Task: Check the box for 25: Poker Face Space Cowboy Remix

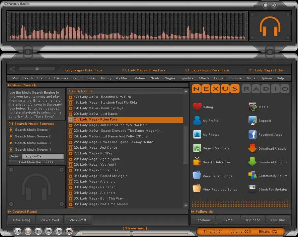Action: (71, 142)
